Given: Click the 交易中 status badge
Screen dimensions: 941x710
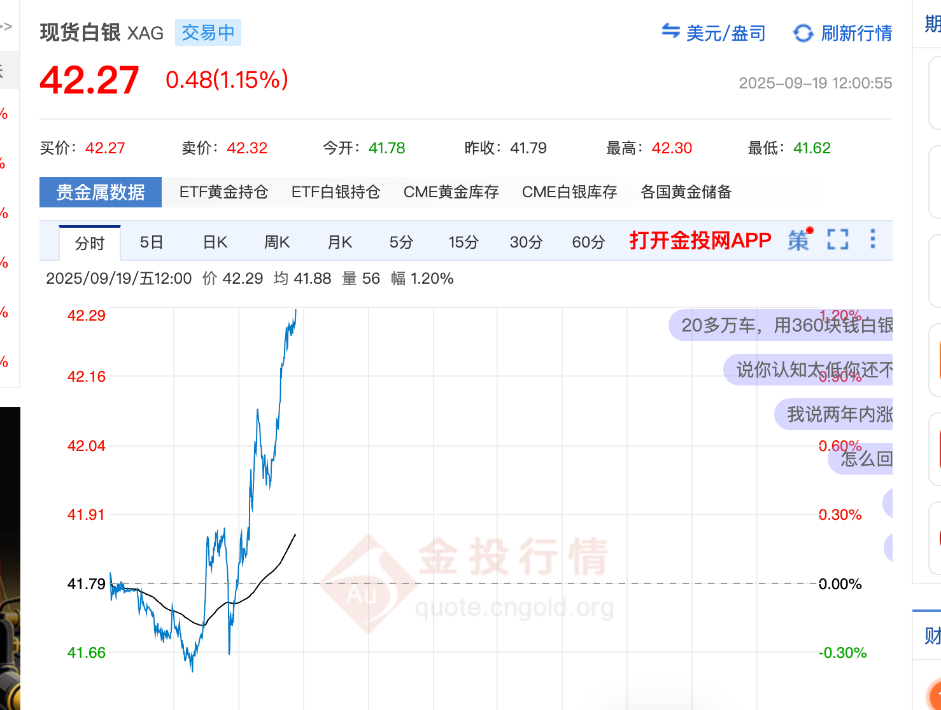Looking at the screenshot, I should (208, 32).
